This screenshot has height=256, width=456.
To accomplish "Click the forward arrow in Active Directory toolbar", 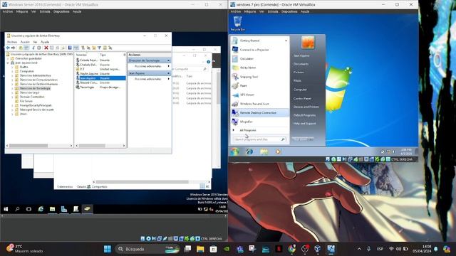I will [13, 48].
